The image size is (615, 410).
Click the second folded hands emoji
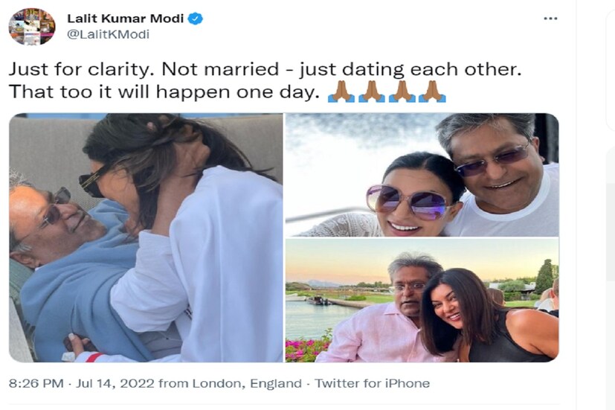[x=371, y=92]
